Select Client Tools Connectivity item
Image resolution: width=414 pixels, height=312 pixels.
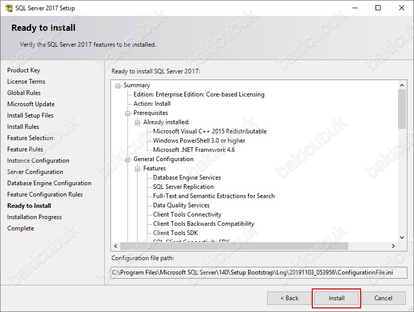pos(187,215)
